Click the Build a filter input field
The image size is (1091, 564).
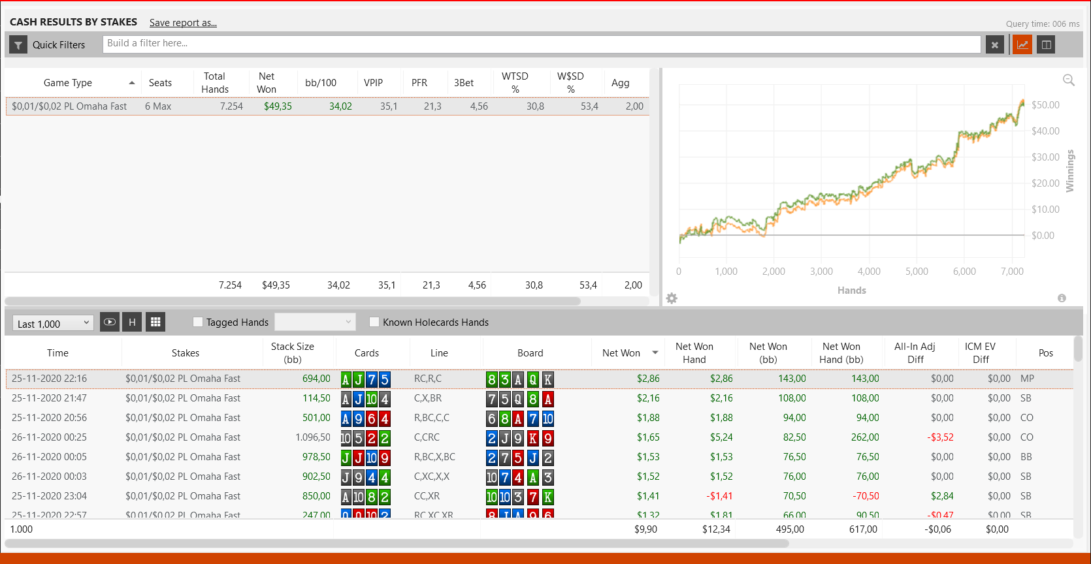pos(542,44)
